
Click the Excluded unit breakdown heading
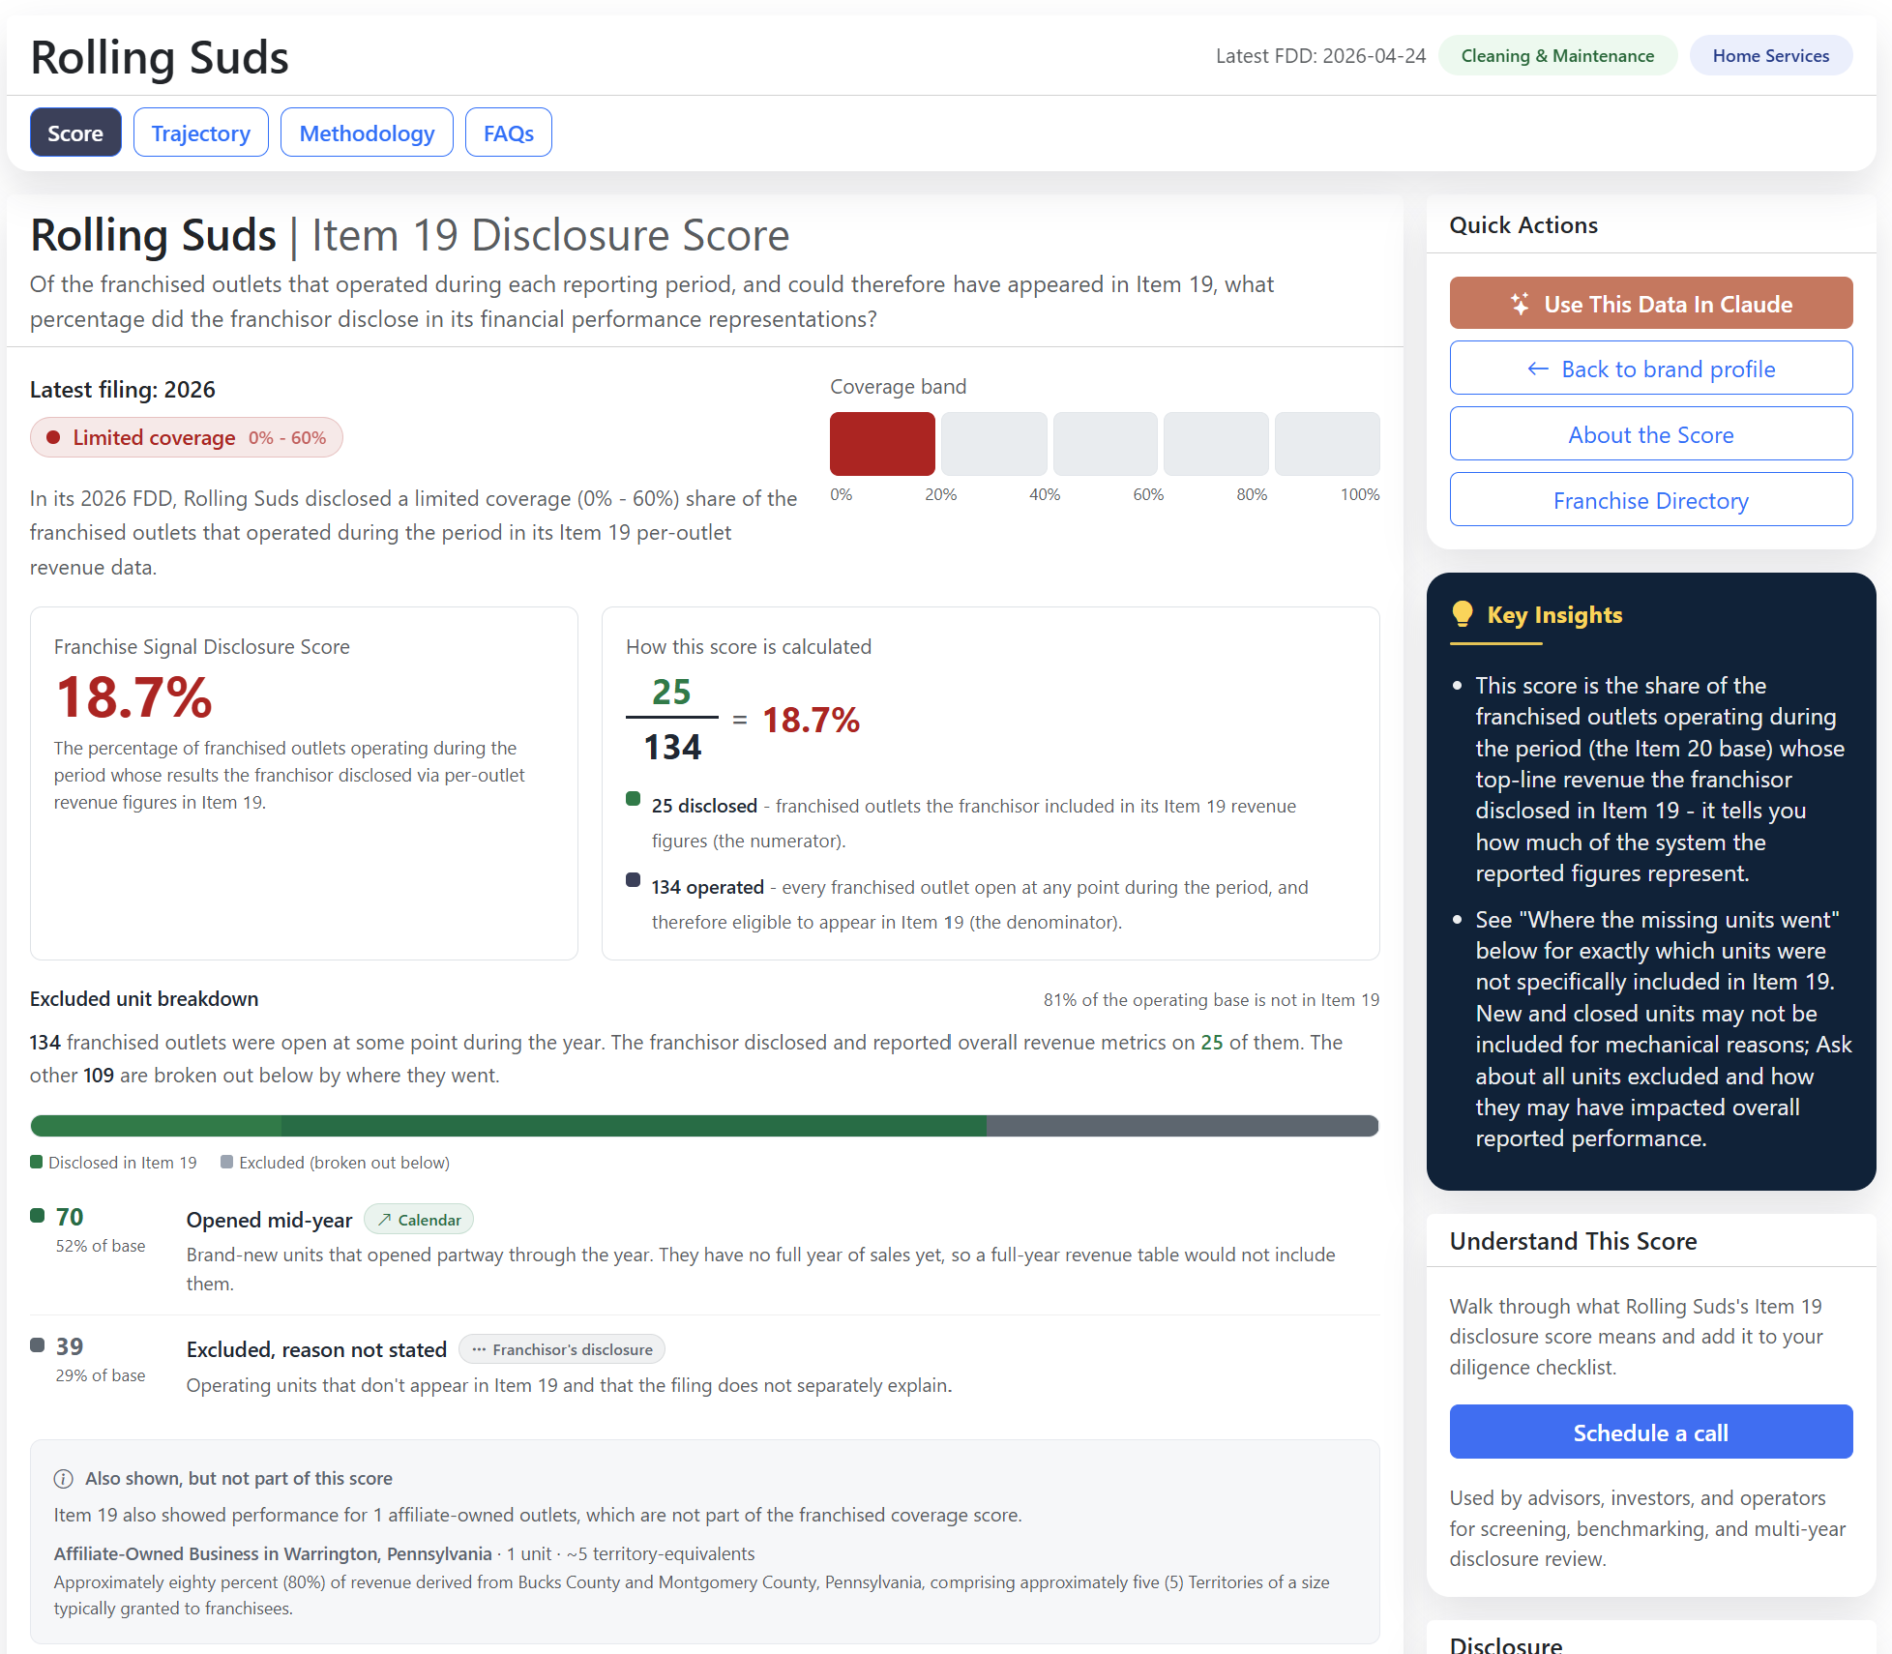[144, 998]
